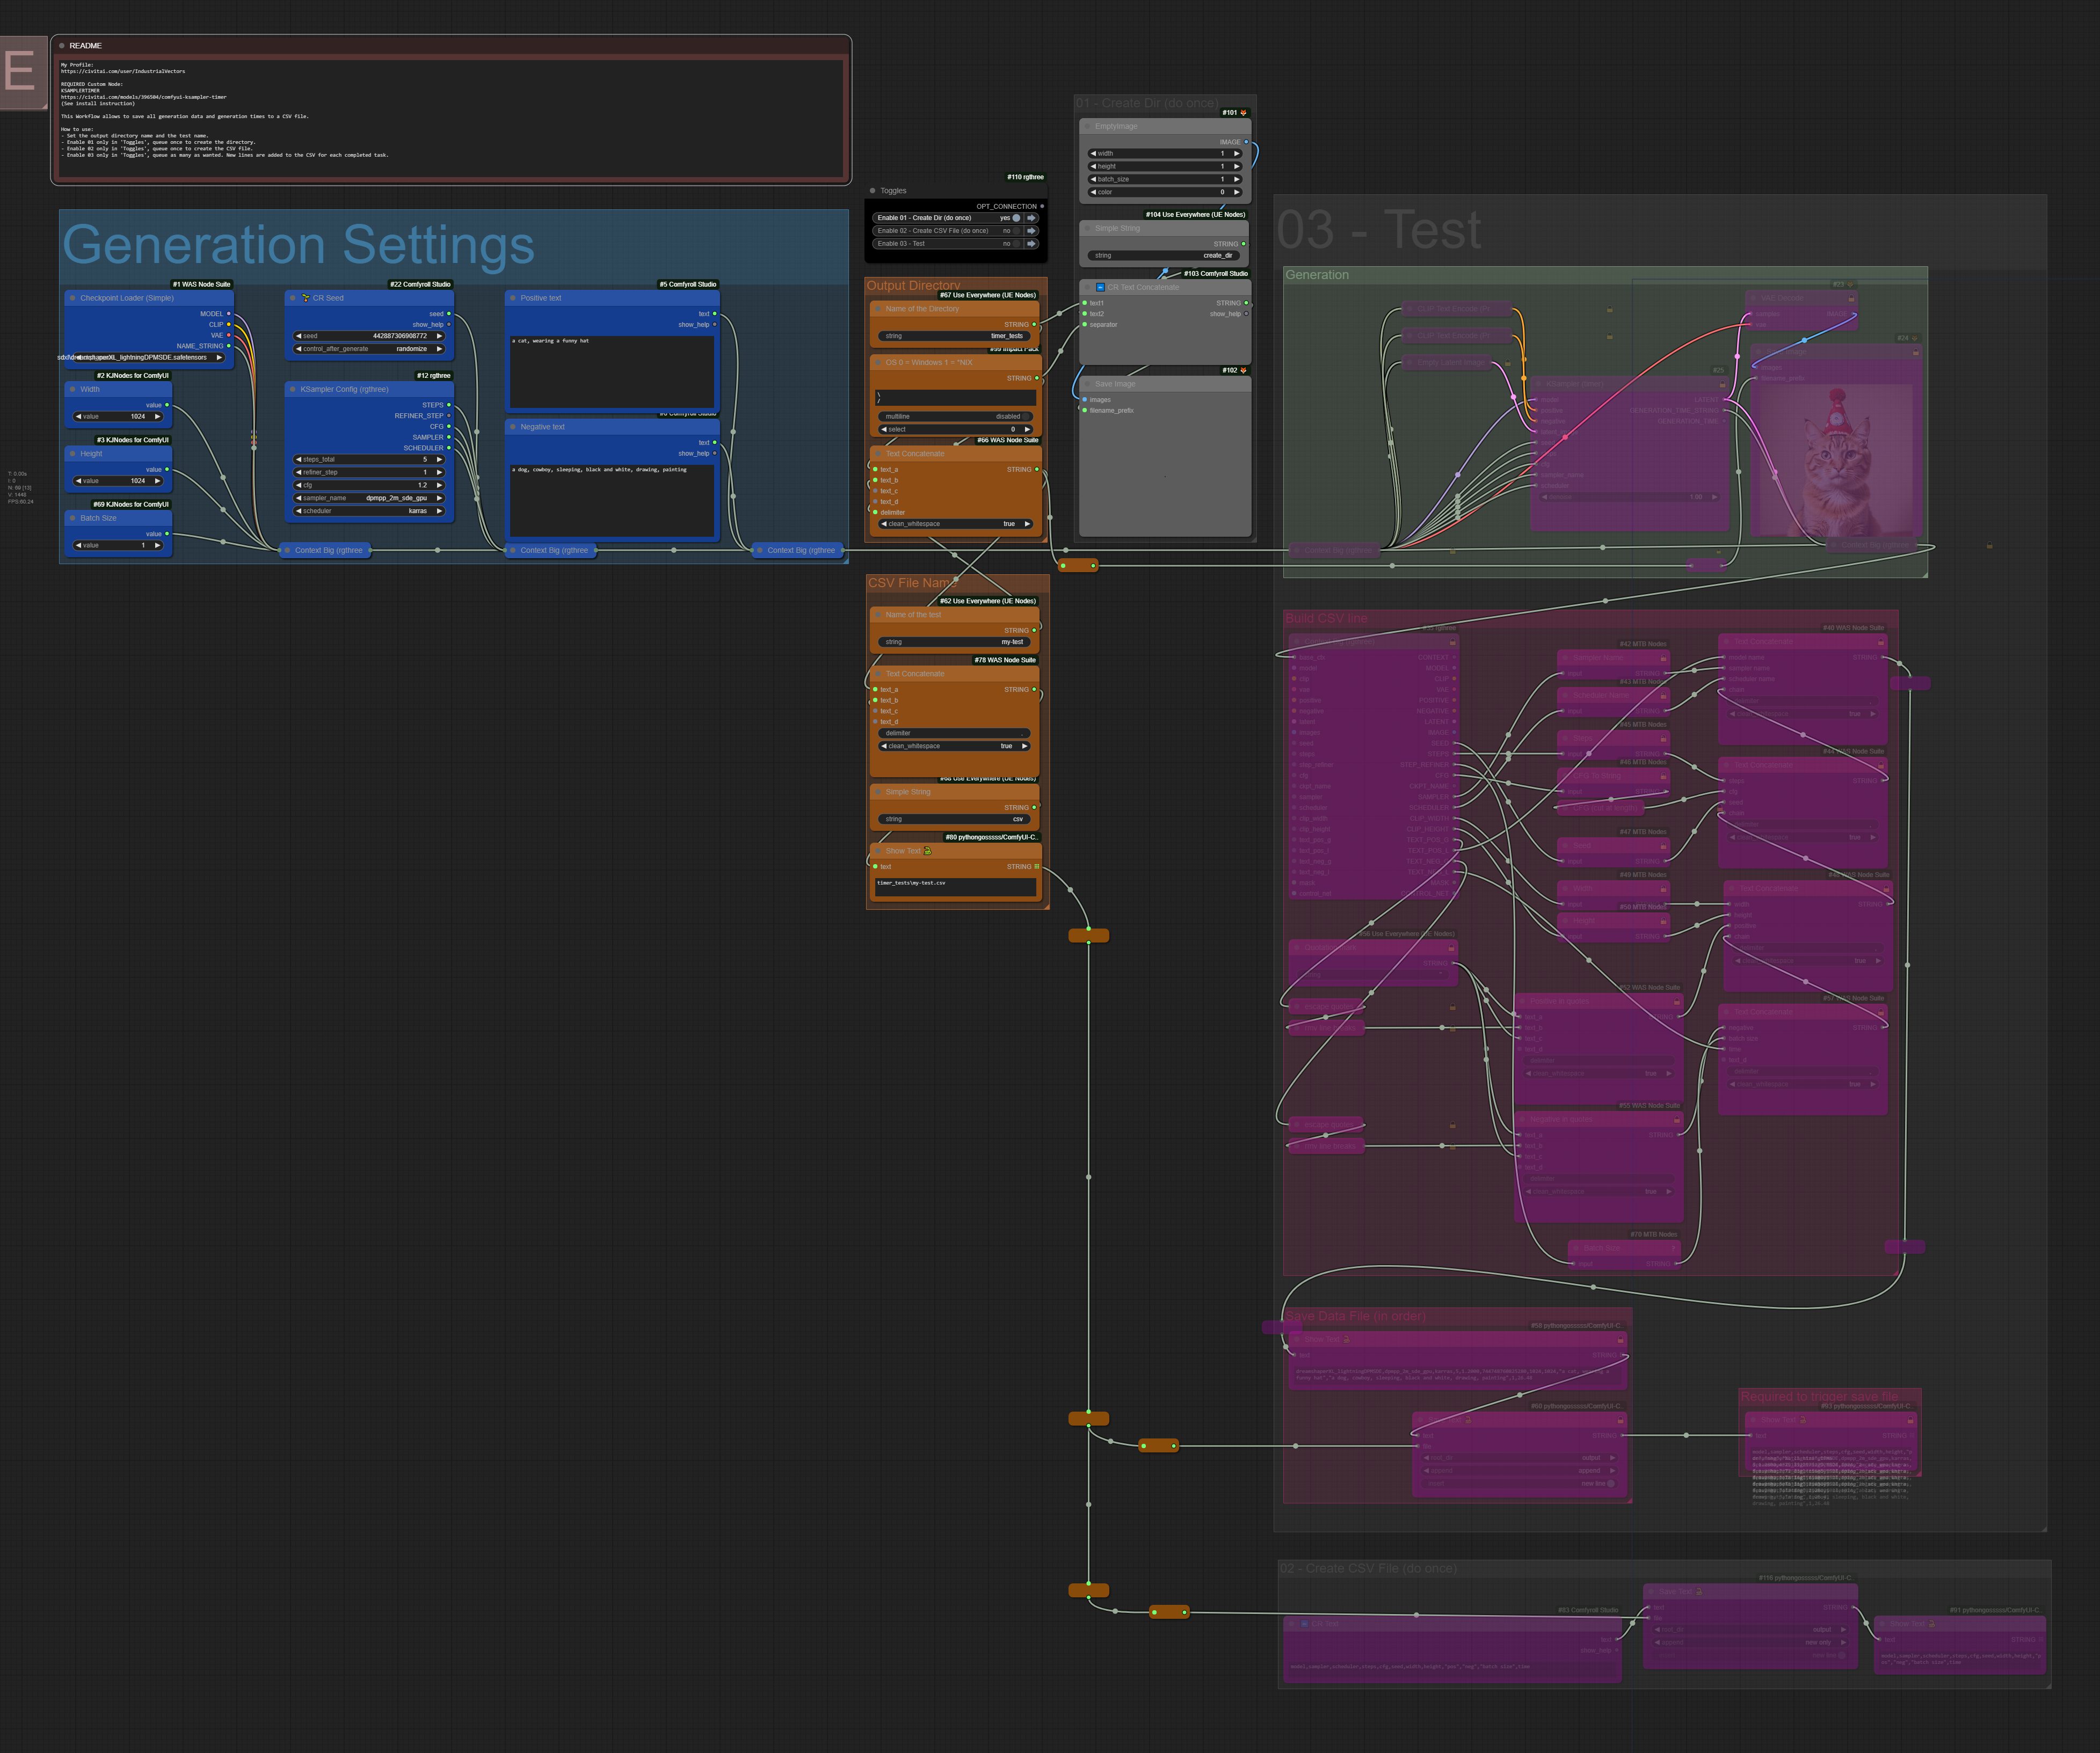2100x1753 pixels.
Task: Click go-to arrow for Enable 03 - Test
Action: click(x=1031, y=244)
